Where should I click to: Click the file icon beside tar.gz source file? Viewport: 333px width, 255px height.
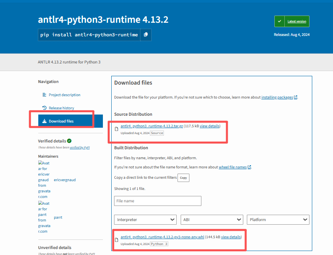[116, 129]
